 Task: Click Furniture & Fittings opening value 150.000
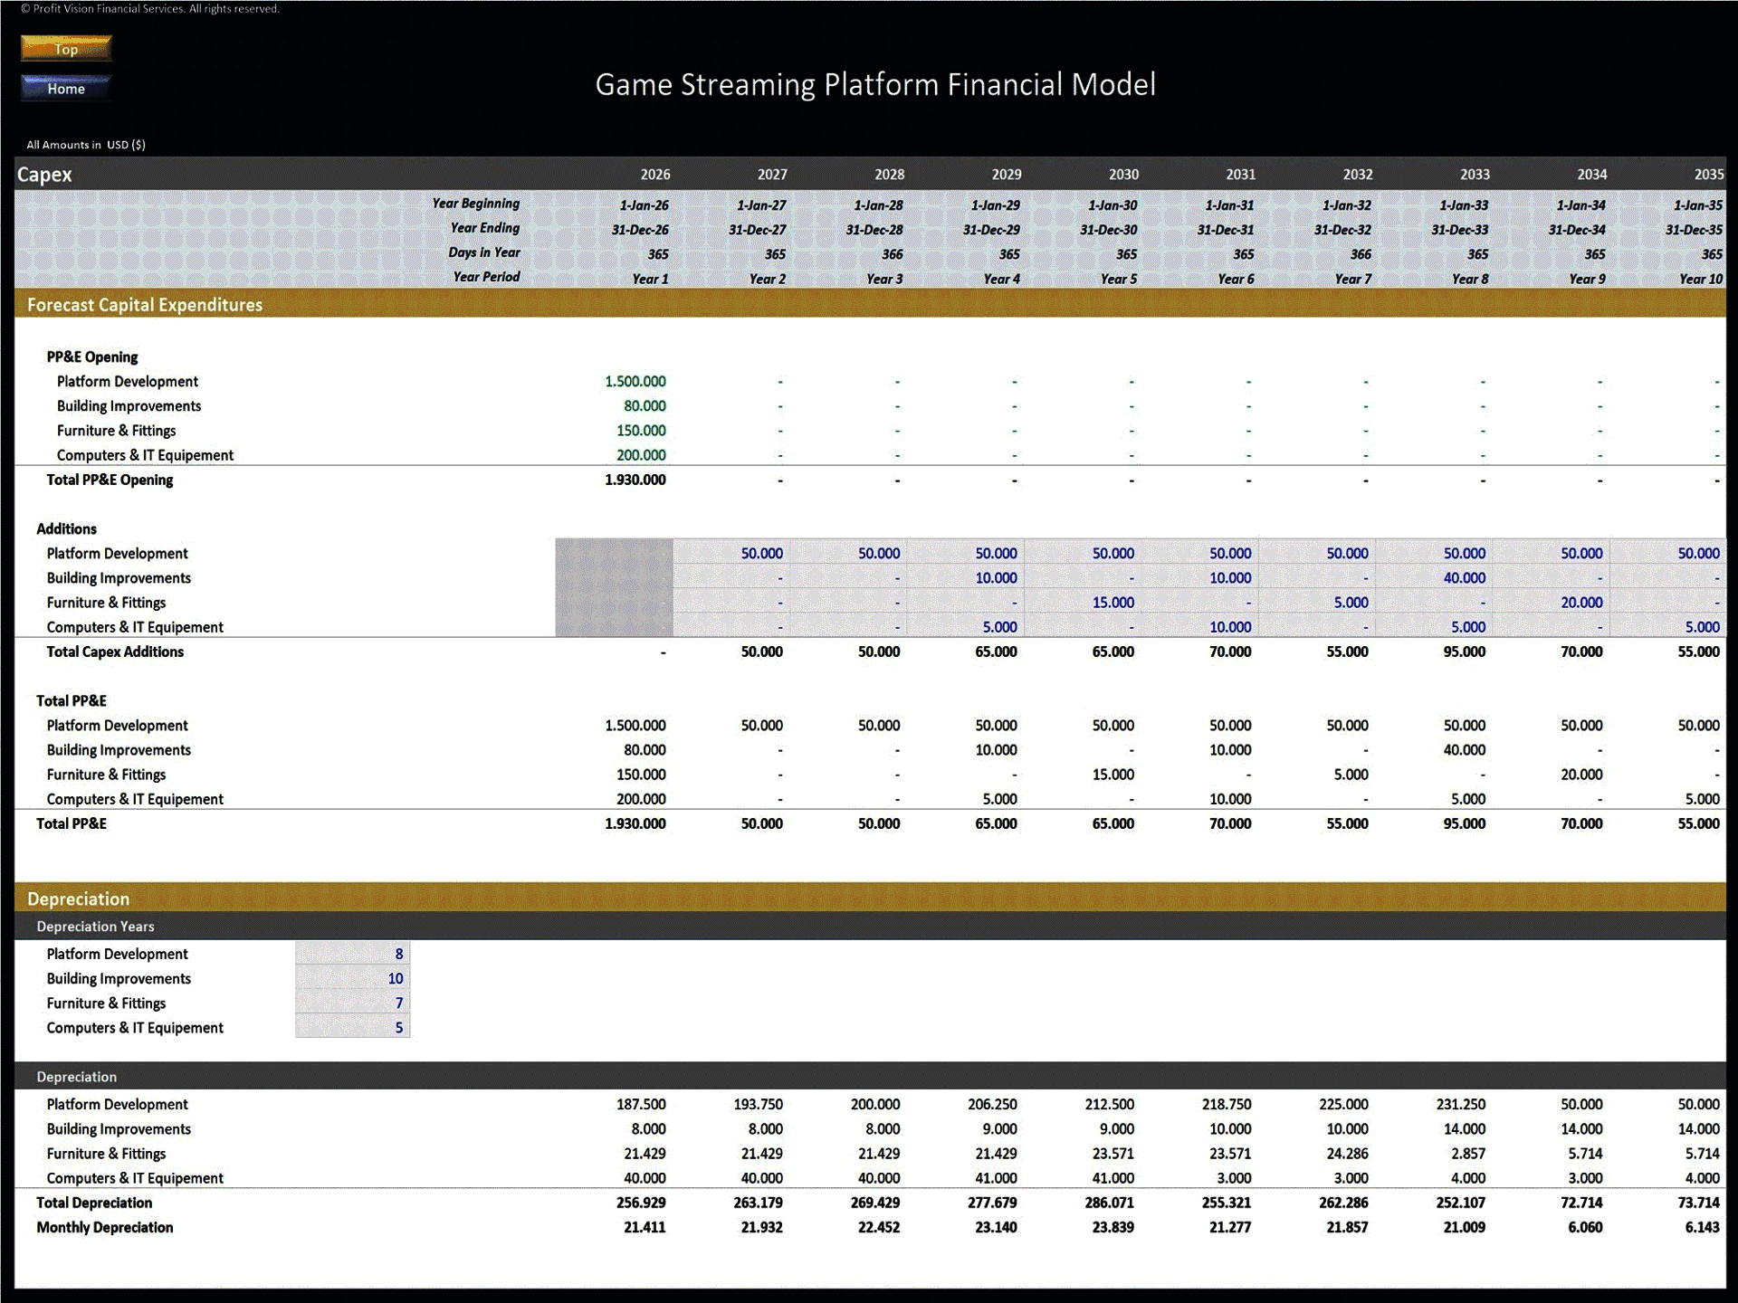[641, 430]
